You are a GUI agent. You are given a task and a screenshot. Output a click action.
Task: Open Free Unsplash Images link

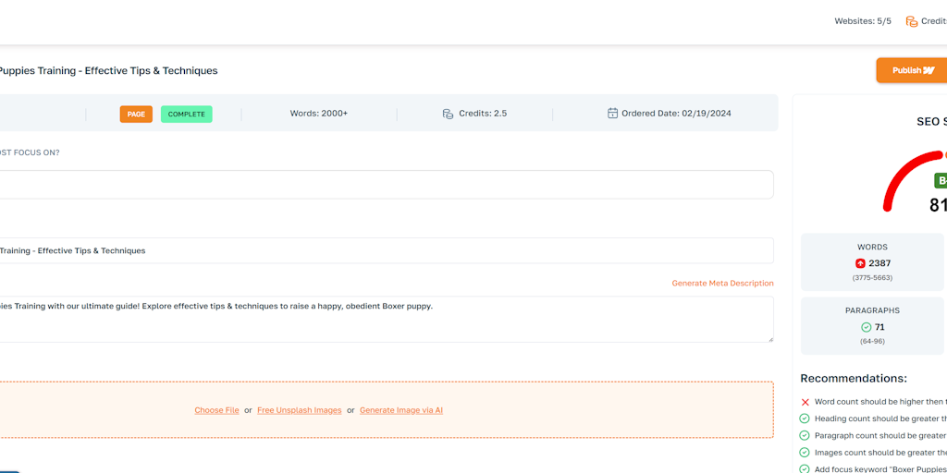coord(299,410)
